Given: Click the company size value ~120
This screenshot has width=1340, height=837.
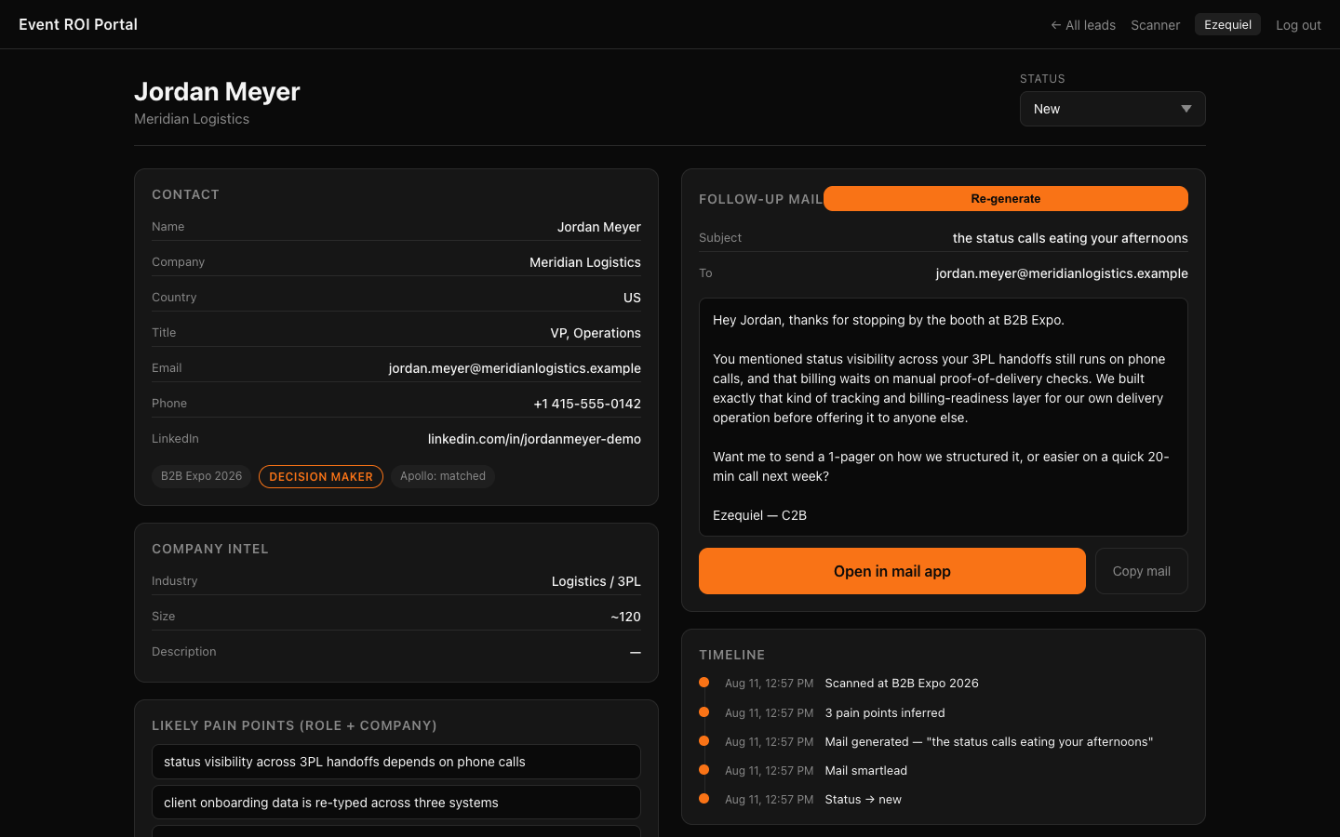Looking at the screenshot, I should pos(626,617).
